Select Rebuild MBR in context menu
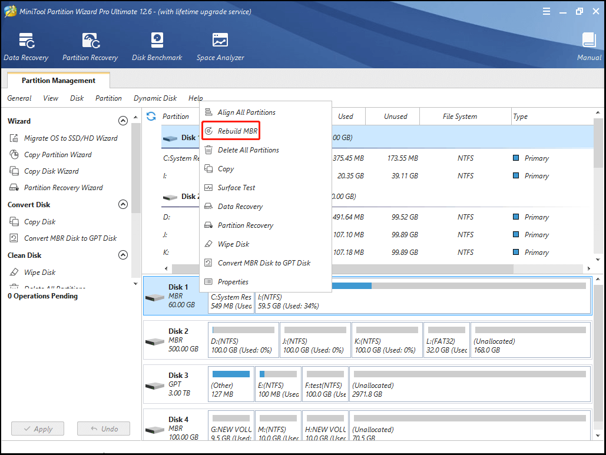This screenshot has width=606, height=455. coord(266,131)
